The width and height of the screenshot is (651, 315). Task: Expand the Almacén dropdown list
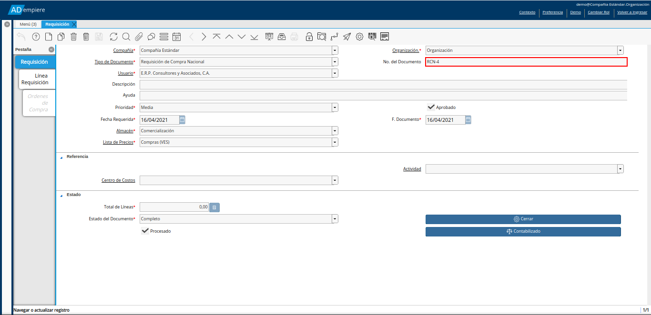[335, 131]
